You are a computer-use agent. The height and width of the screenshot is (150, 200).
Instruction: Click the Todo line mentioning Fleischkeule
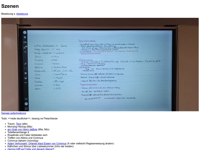pyautogui.click(x=29, y=119)
